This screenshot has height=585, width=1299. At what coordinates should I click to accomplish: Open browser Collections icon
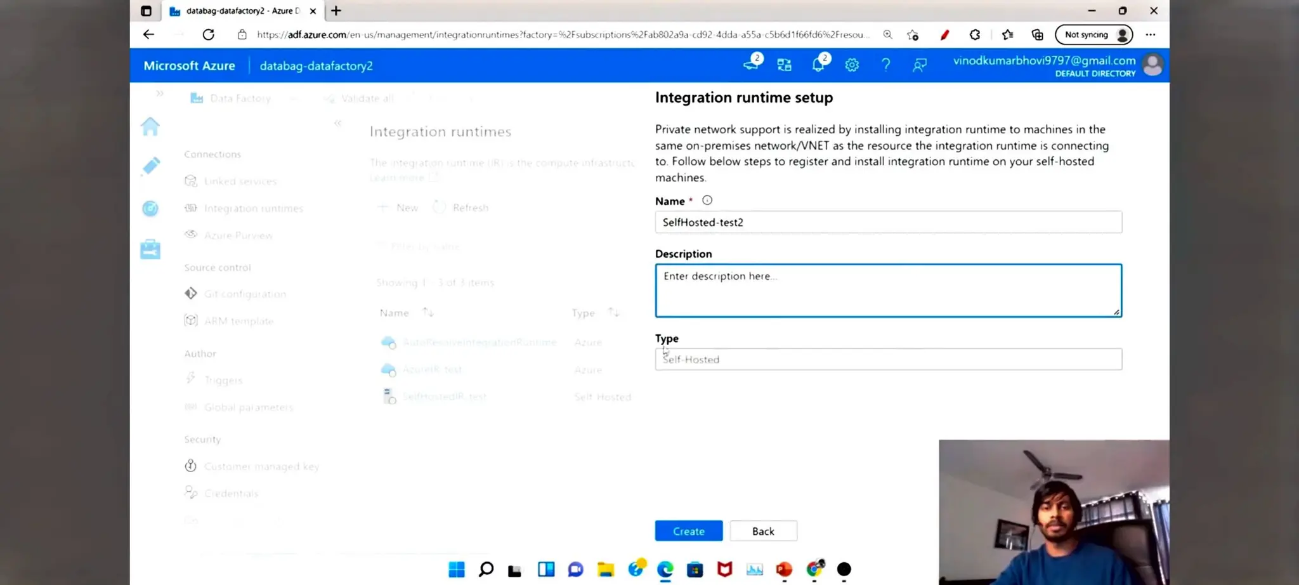pyautogui.click(x=1038, y=35)
